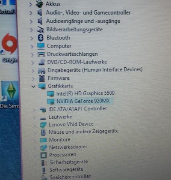Expand the Akkus category

tap(30, 4)
